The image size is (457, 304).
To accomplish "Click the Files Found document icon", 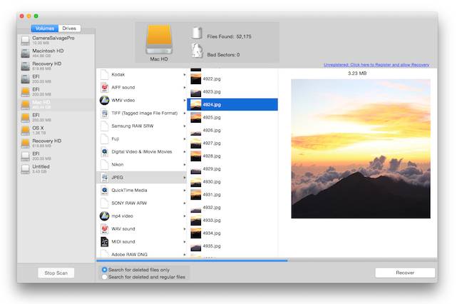I will click(x=197, y=34).
